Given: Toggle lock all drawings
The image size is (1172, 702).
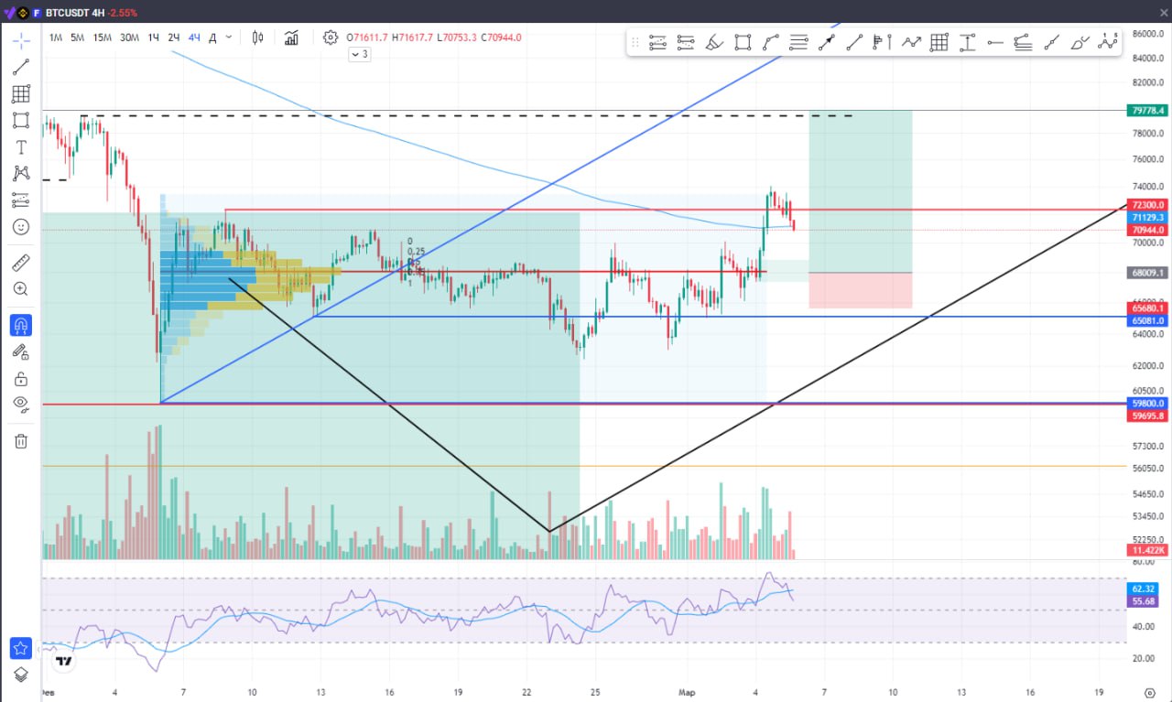Looking at the screenshot, I should point(21,379).
